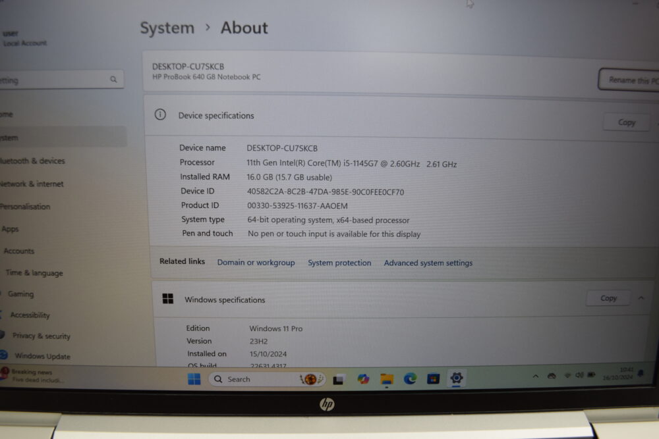The width and height of the screenshot is (659, 439).
Task: Select Apps in the sidebar
Action: click(x=10, y=229)
